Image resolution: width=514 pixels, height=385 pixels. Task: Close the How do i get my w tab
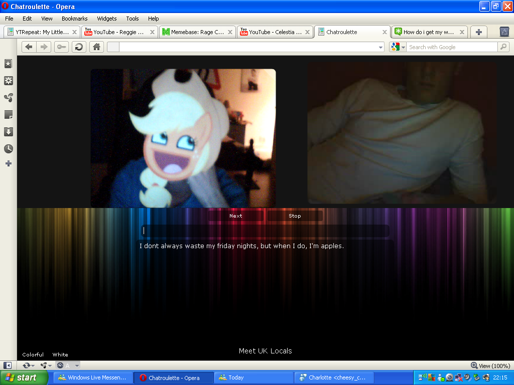[462, 32]
